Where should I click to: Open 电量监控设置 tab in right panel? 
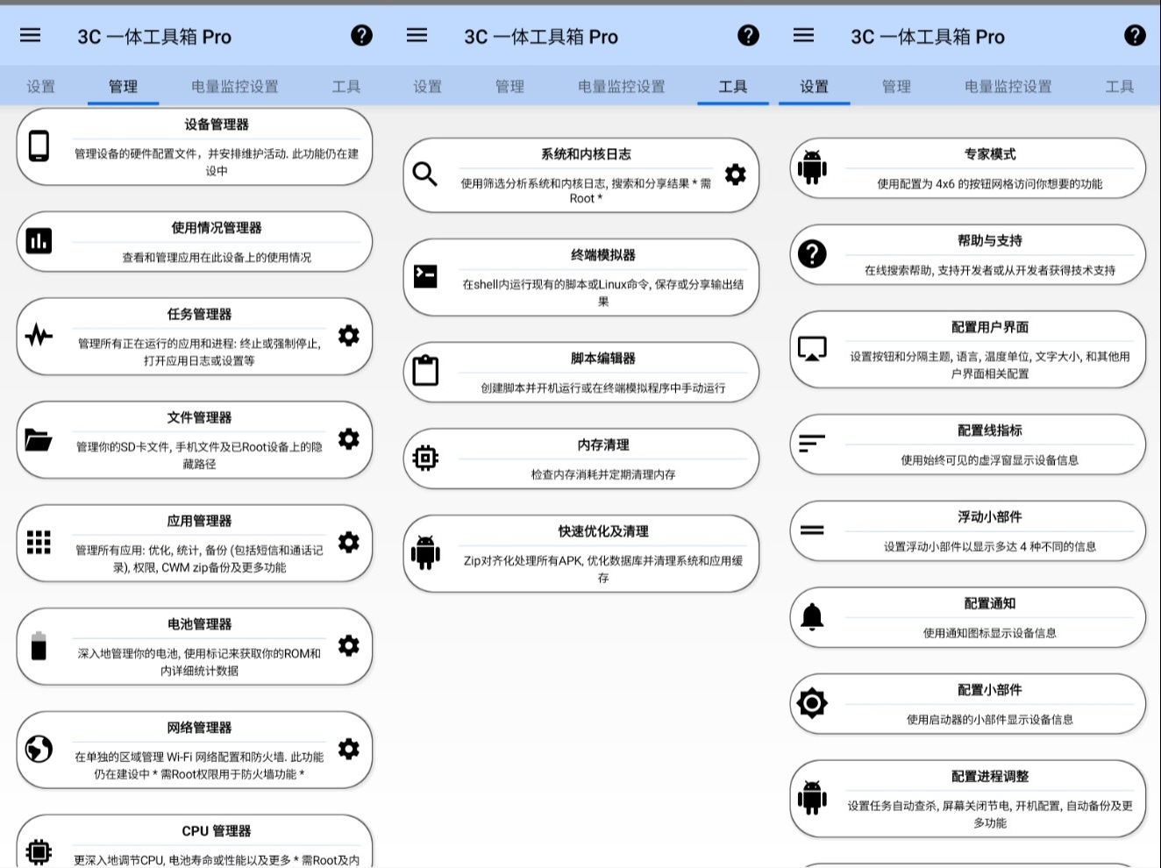[x=1008, y=86]
